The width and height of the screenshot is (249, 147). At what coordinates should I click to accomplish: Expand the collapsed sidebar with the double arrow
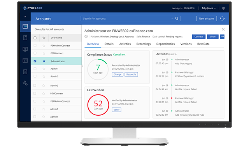pyautogui.click(x=25, y=16)
